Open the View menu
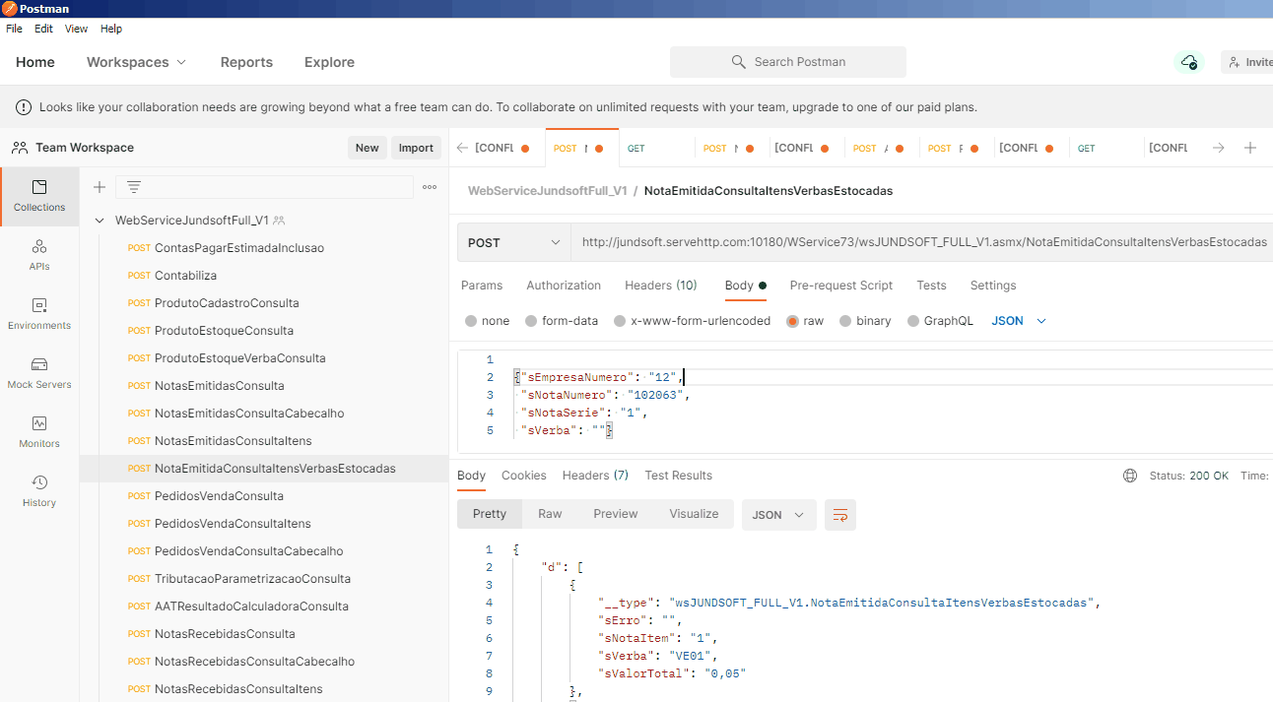Viewport: 1273px width, 702px height. 76,29
